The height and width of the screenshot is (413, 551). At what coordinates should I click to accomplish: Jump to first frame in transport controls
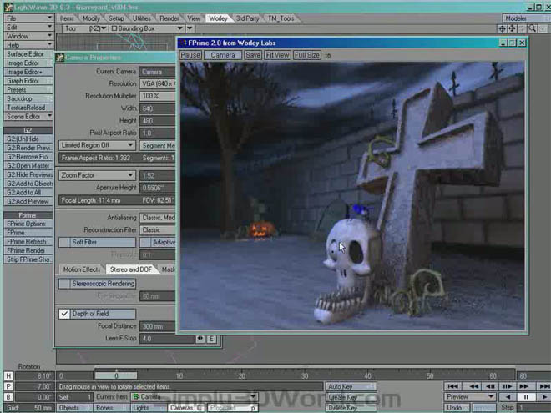(453, 386)
